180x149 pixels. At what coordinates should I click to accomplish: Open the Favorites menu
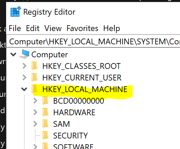coord(82,28)
